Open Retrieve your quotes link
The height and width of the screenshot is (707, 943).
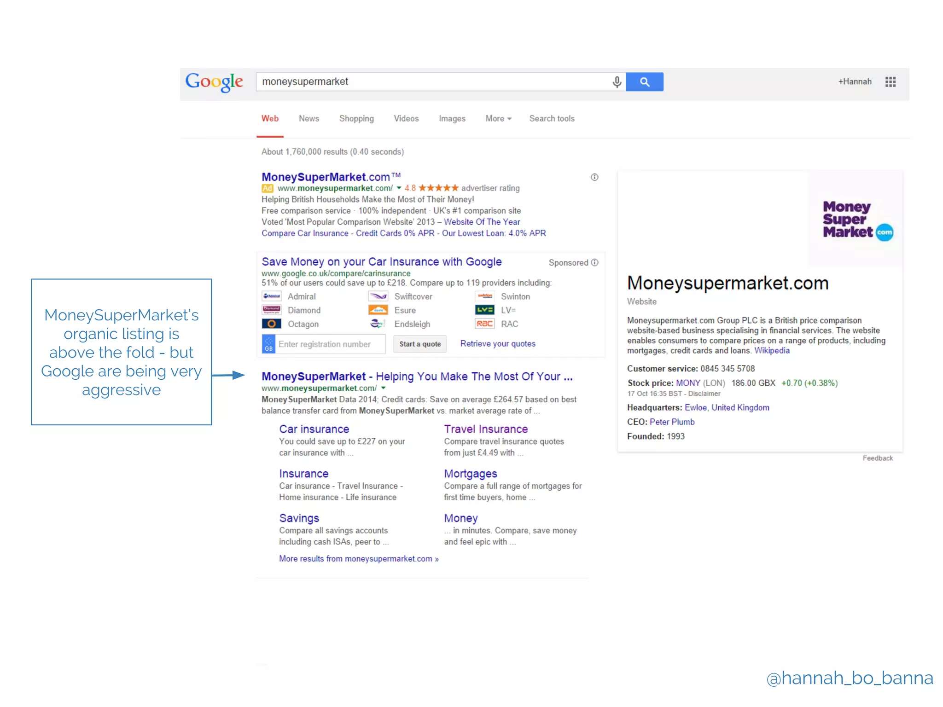(x=498, y=344)
